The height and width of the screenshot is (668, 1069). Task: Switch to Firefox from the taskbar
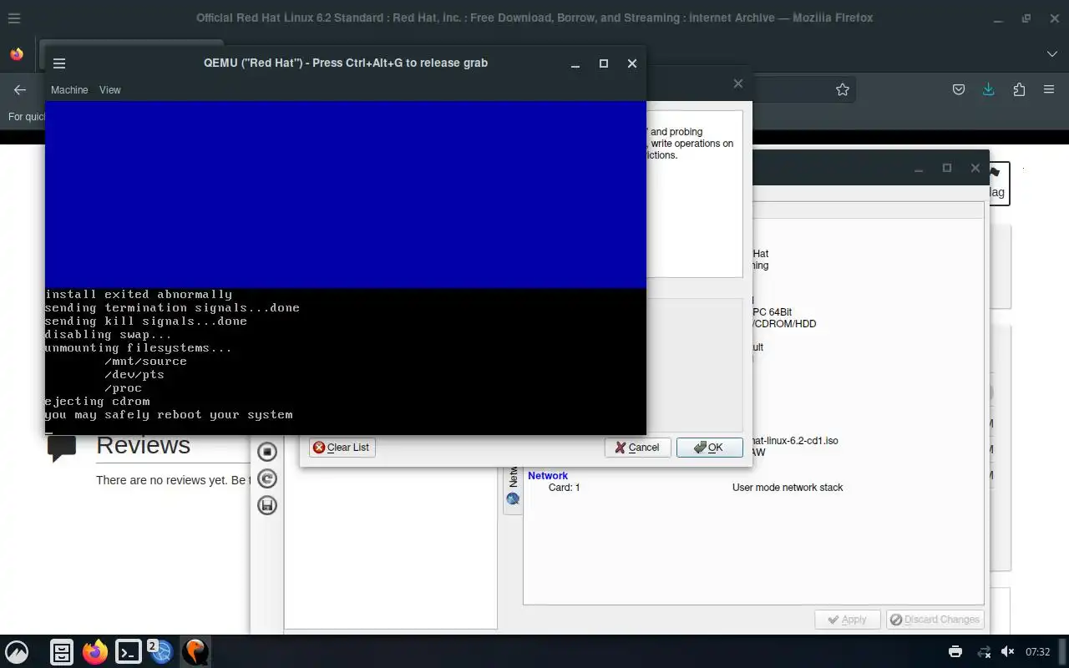95,651
